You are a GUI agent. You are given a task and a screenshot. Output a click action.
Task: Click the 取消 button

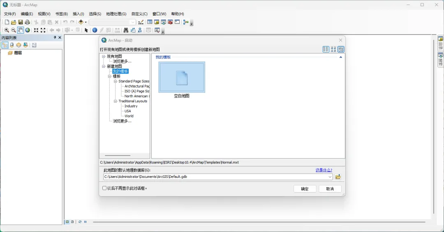(x=330, y=189)
